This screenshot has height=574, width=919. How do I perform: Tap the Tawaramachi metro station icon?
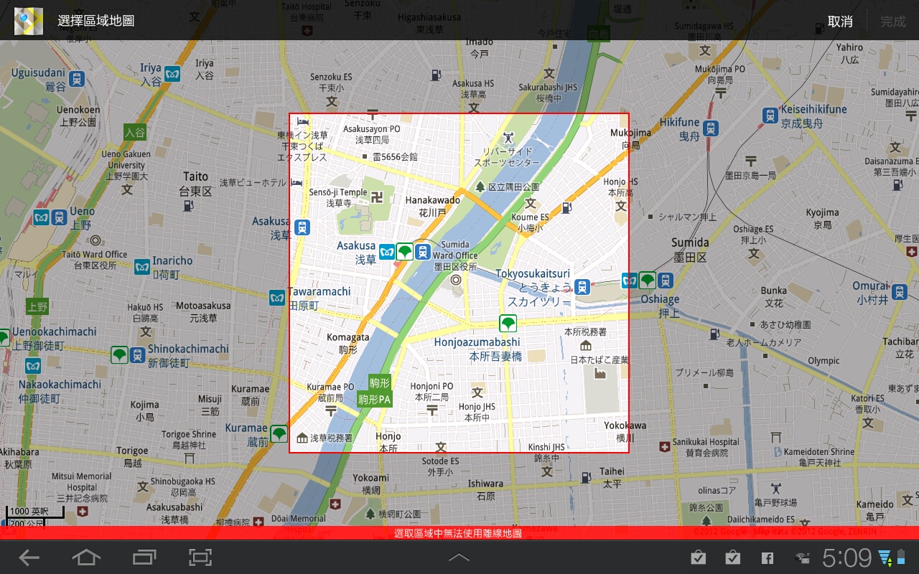277,297
